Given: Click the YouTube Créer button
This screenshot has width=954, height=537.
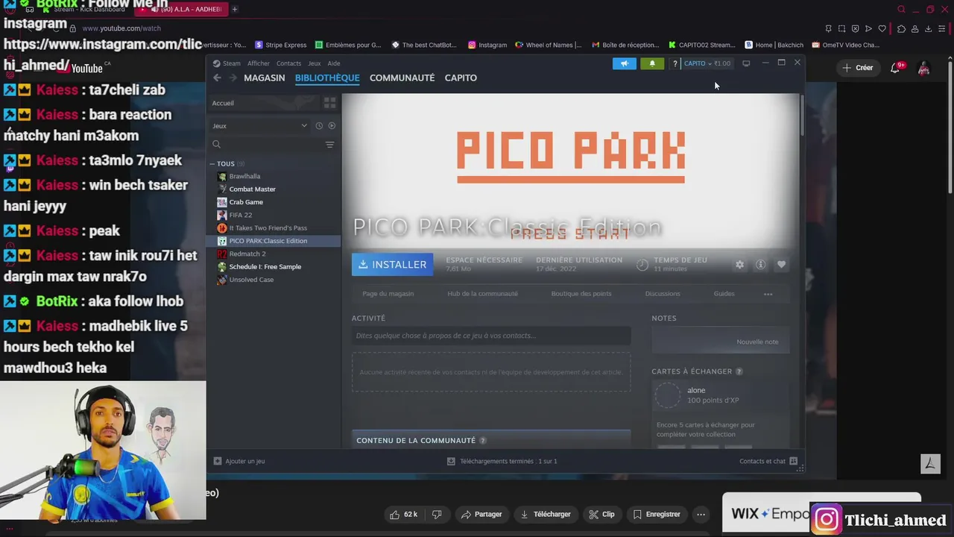Looking at the screenshot, I should pyautogui.click(x=858, y=68).
